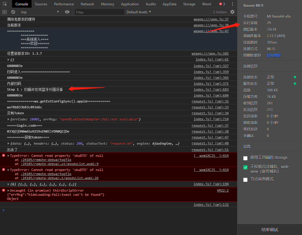Toggle the live expression eye icon
The height and width of the screenshot is (235, 302).
67,12
